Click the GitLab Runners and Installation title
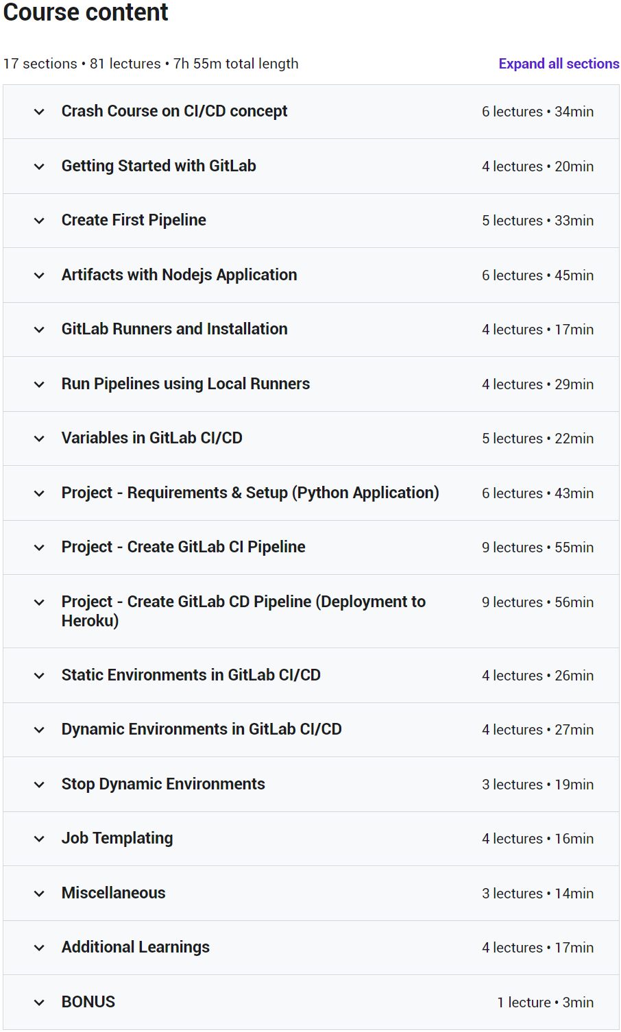Image resolution: width=621 pixels, height=1032 pixels. (174, 329)
